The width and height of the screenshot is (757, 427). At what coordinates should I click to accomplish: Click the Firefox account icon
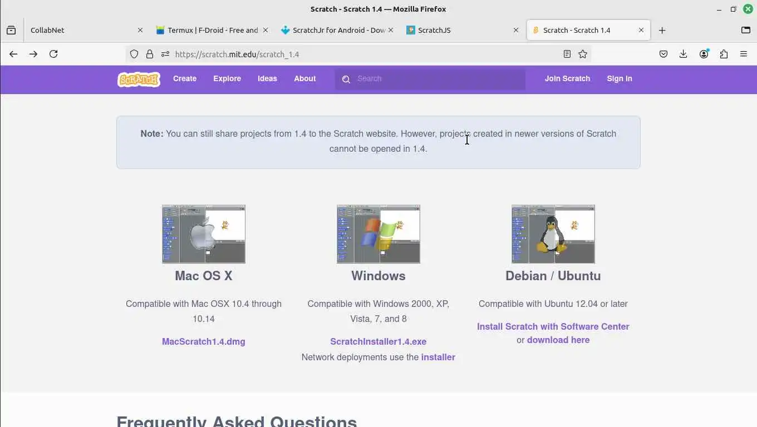pyautogui.click(x=704, y=54)
